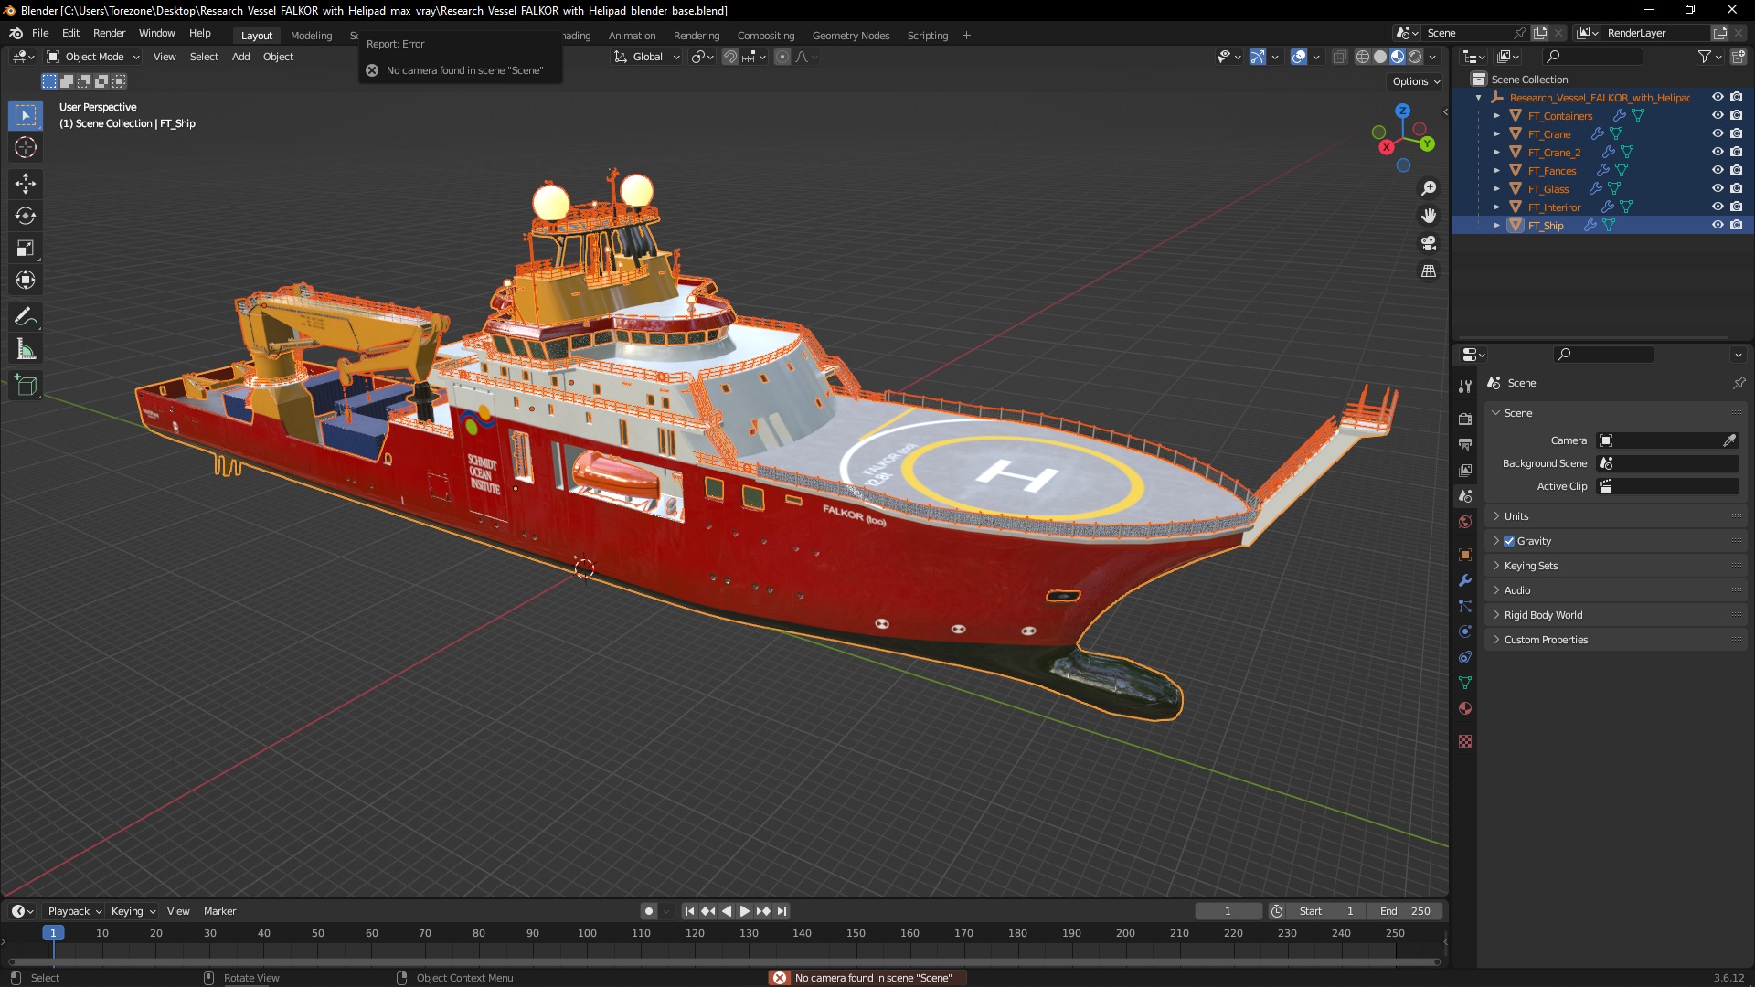Click the End frame field

point(1405,911)
